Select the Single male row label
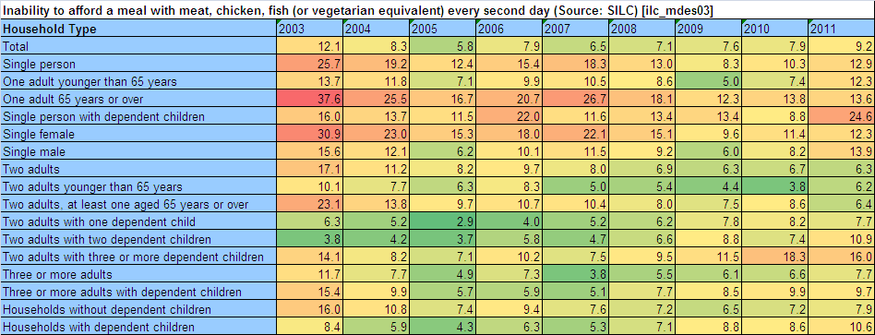The width and height of the screenshot is (875, 335). (138, 151)
